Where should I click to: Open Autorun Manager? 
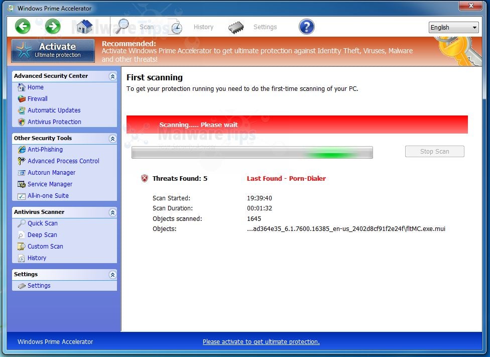52,173
